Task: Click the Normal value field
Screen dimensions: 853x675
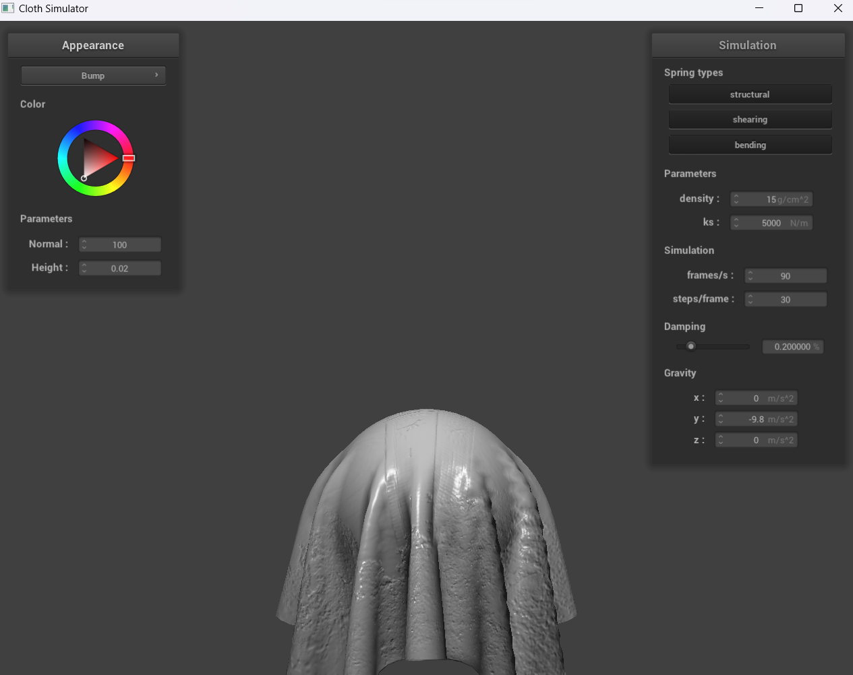Action: 120,245
